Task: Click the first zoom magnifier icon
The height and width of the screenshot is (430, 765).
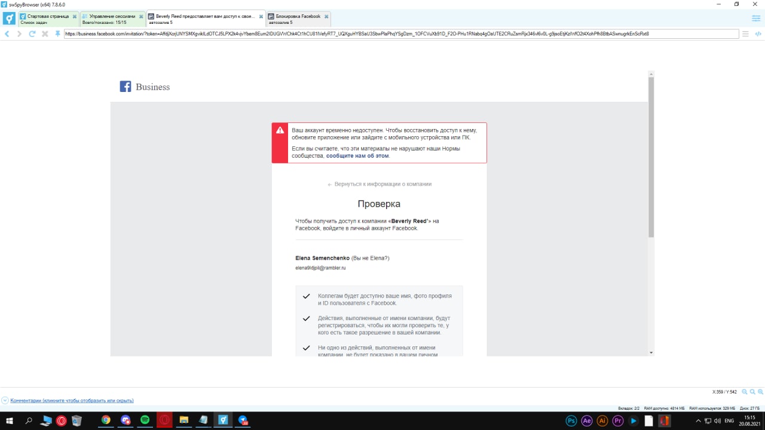Action: pos(745,392)
